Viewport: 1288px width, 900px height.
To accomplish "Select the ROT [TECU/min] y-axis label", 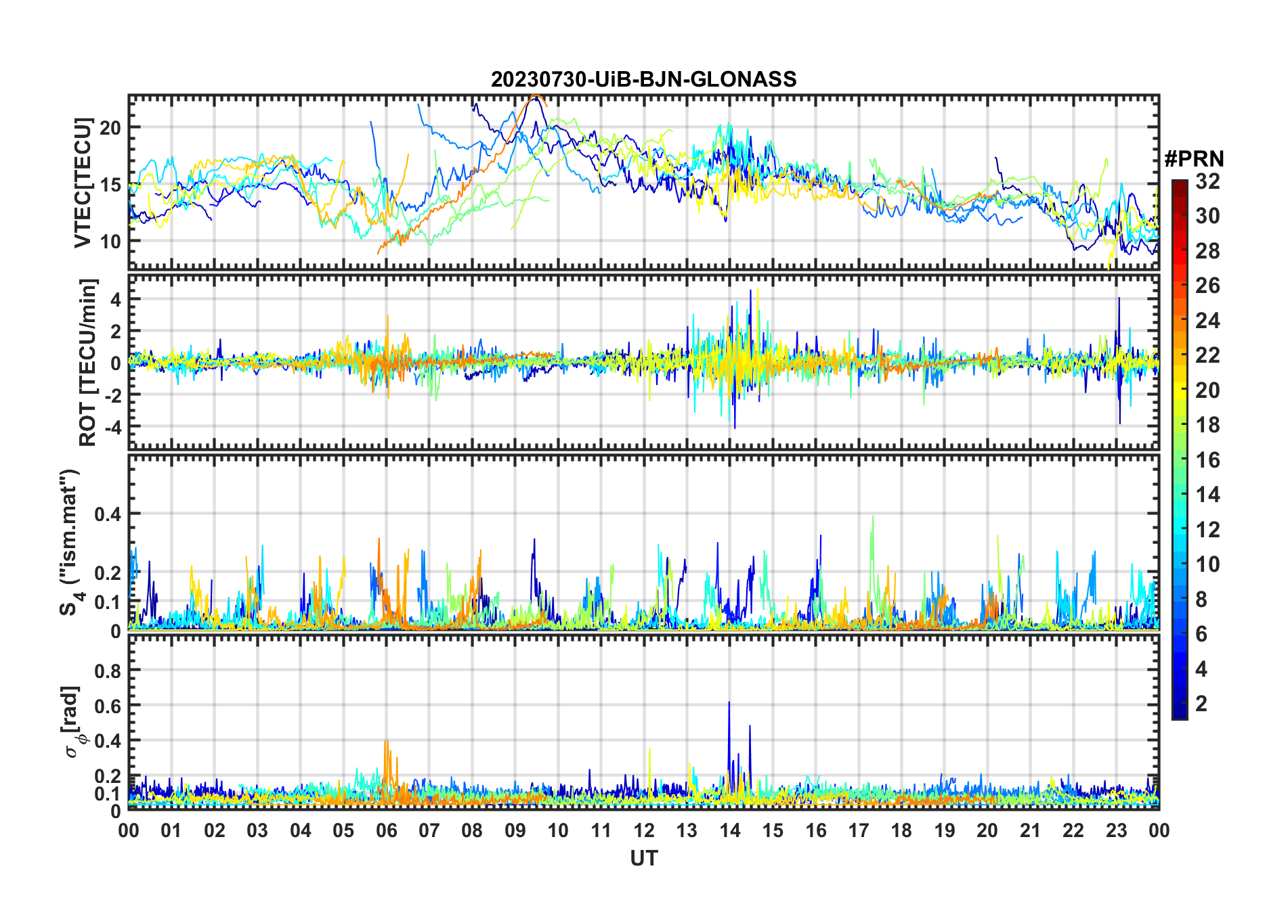I will click(x=87, y=362).
